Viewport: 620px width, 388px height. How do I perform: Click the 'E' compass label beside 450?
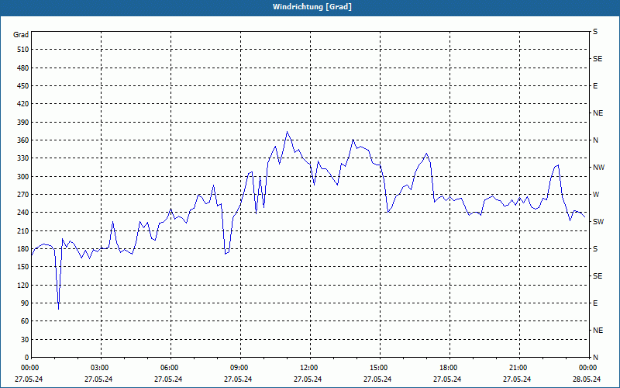[x=595, y=86]
